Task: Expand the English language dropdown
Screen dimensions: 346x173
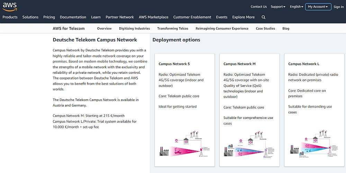Action: coord(297,7)
